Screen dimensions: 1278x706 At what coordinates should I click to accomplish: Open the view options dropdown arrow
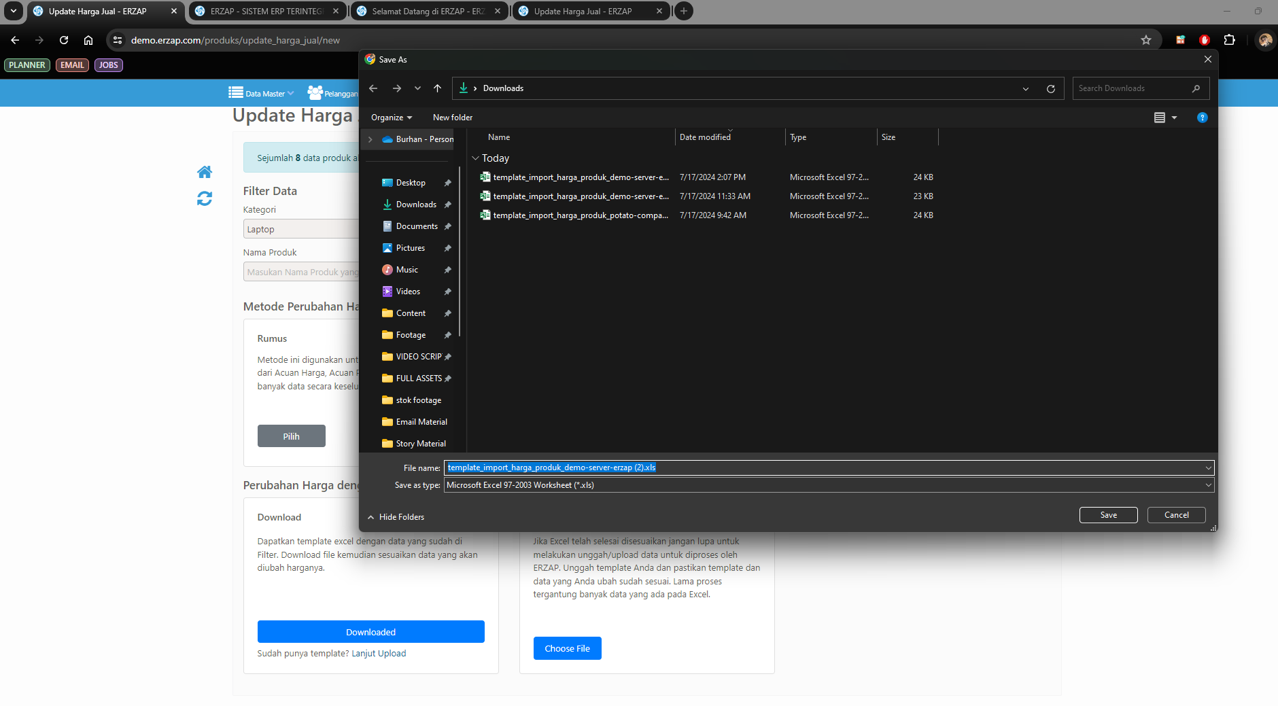tap(1174, 118)
